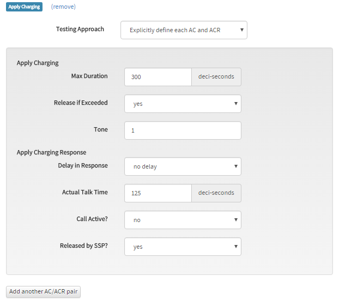
Task: Click Add another AC/ACR pair button
Action: click(43, 292)
